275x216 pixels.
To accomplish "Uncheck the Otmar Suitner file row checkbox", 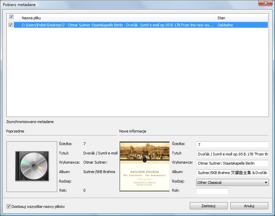I will 11,25.
